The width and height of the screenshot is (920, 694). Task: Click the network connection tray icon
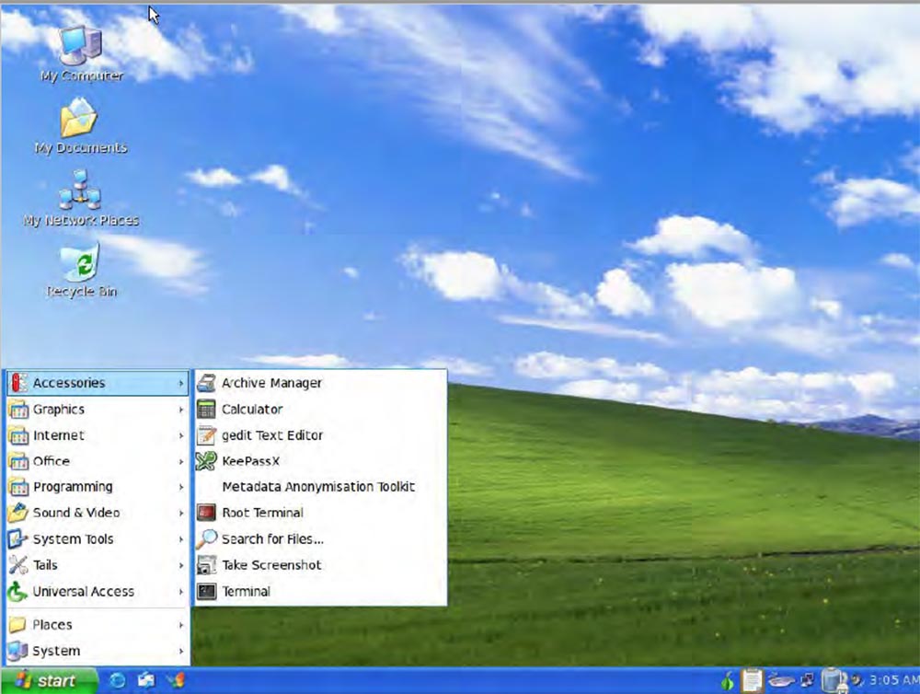pyautogui.click(x=808, y=680)
